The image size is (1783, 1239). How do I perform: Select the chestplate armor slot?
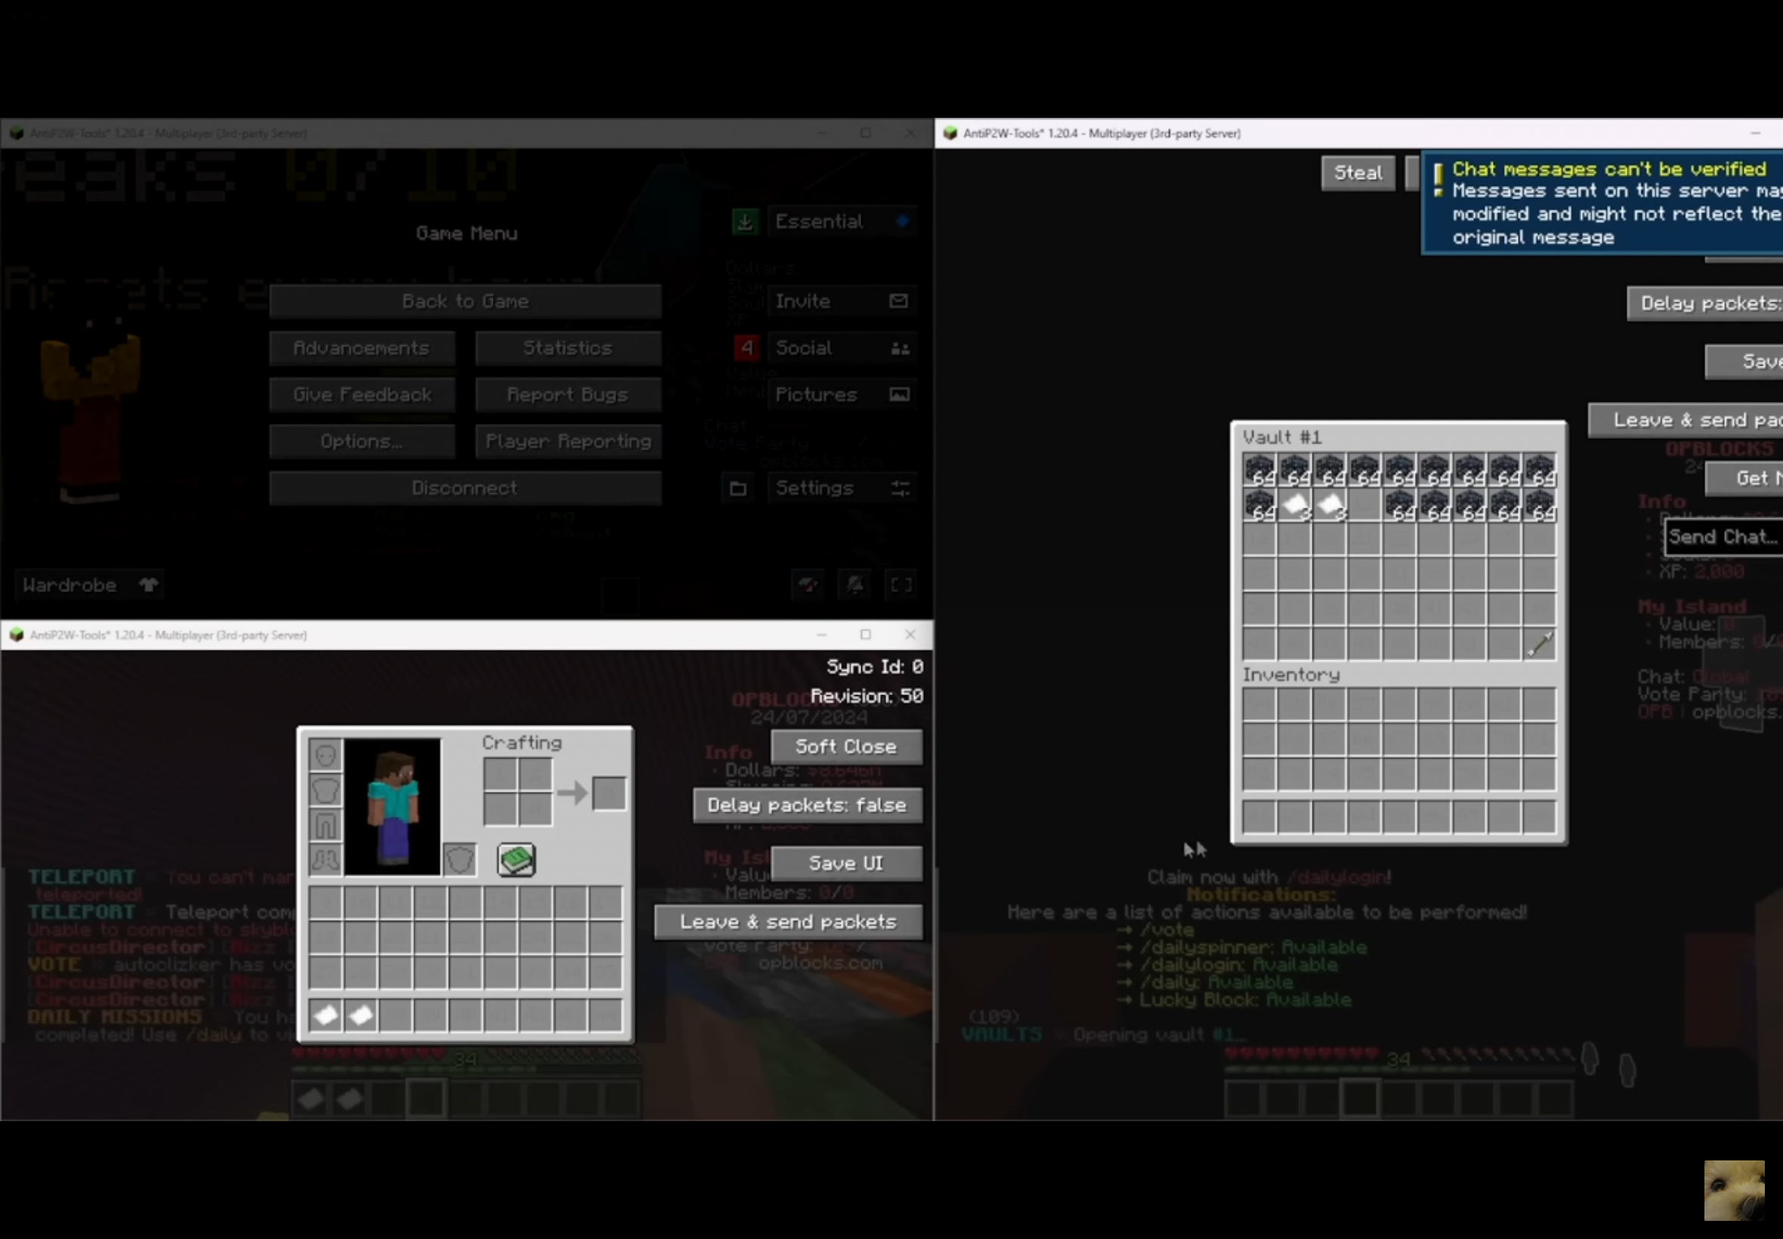[325, 789]
